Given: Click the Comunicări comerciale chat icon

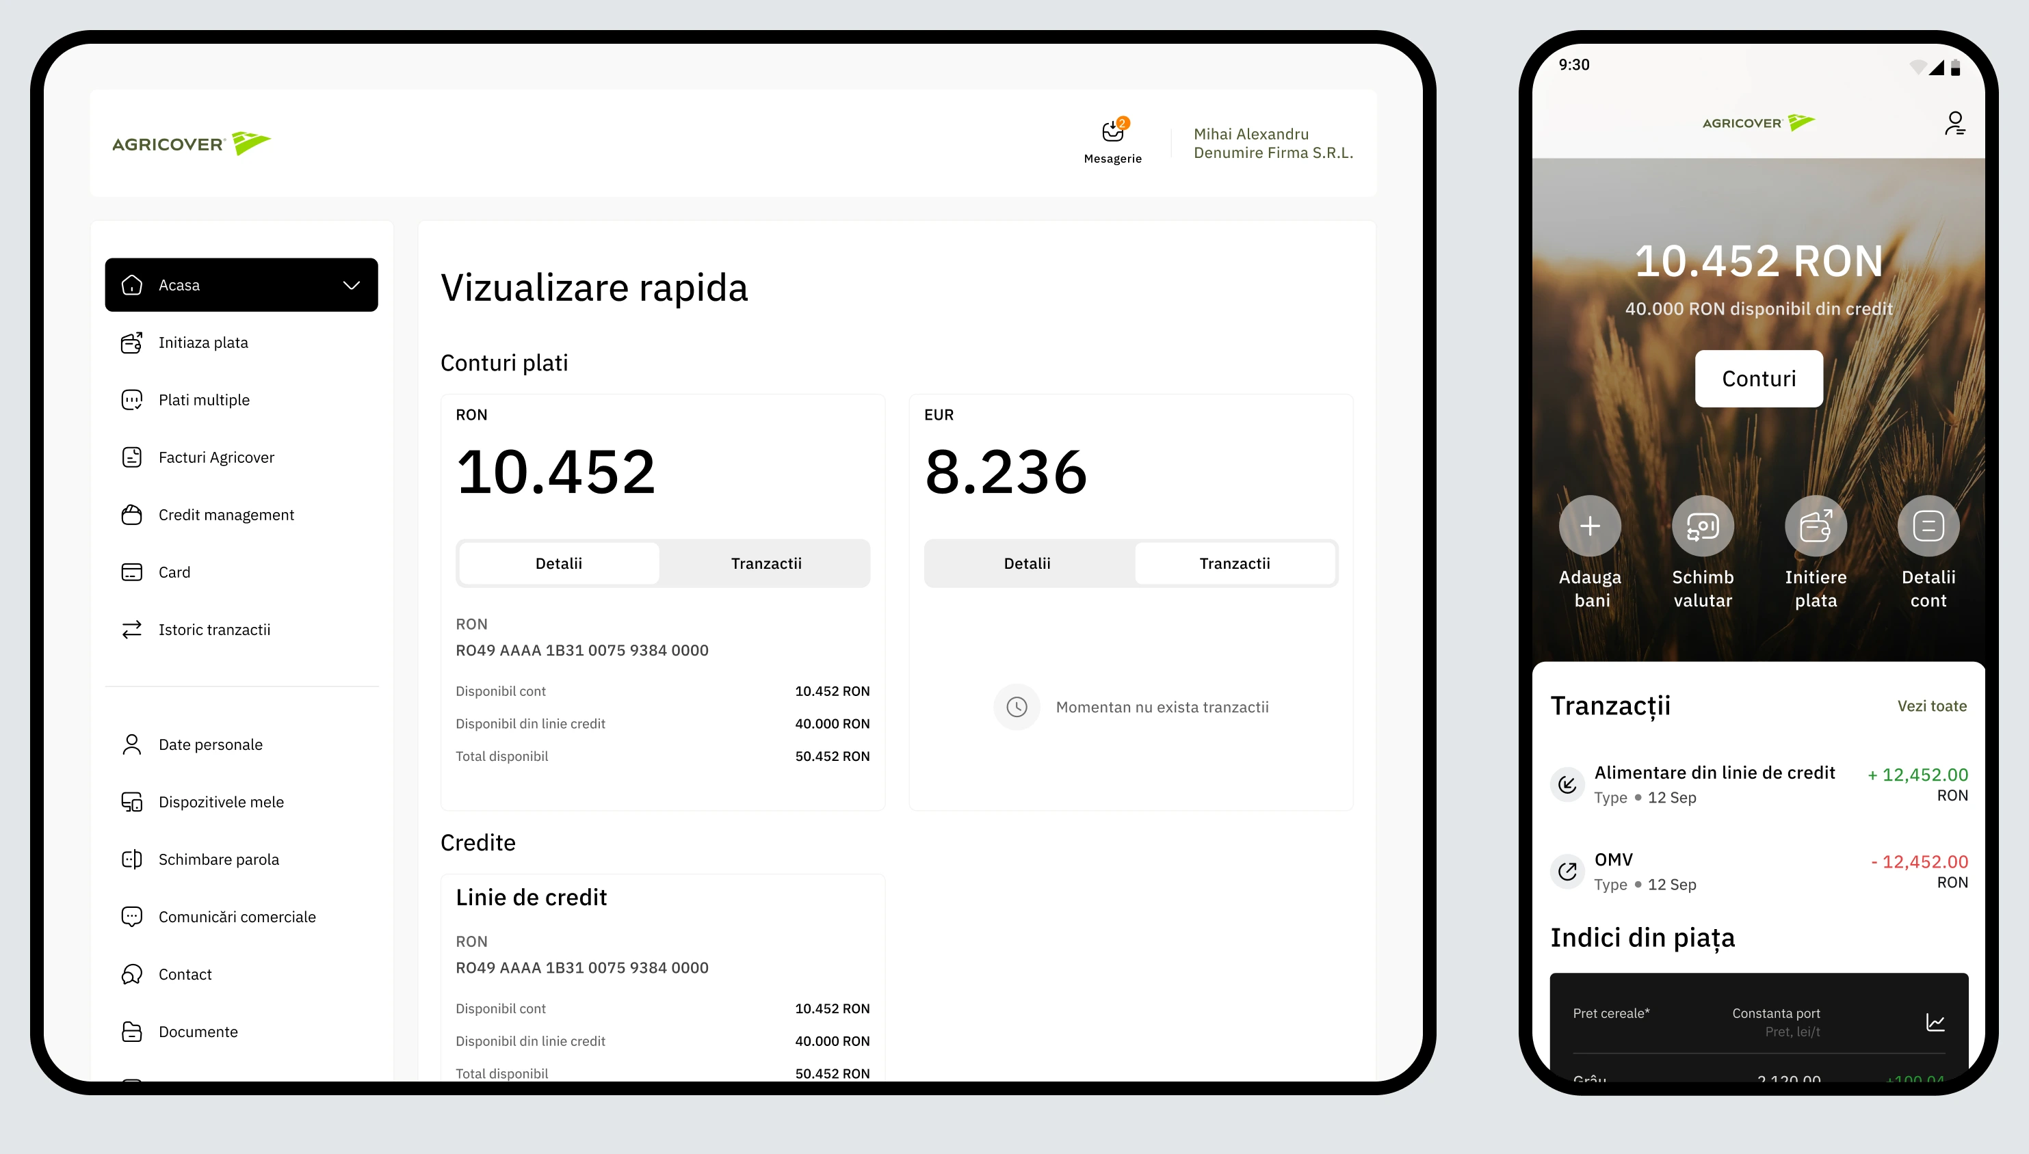Looking at the screenshot, I should point(131,917).
